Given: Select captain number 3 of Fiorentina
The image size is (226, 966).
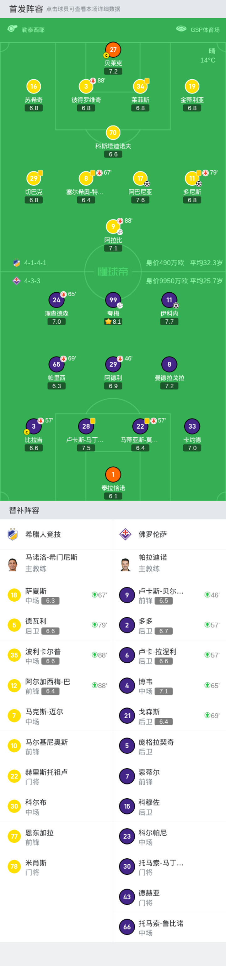Looking at the screenshot, I should pyautogui.click(x=34, y=426).
